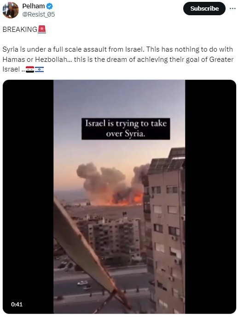Click the red siren emoji after BREAKING
The height and width of the screenshot is (317, 238).
42,30
